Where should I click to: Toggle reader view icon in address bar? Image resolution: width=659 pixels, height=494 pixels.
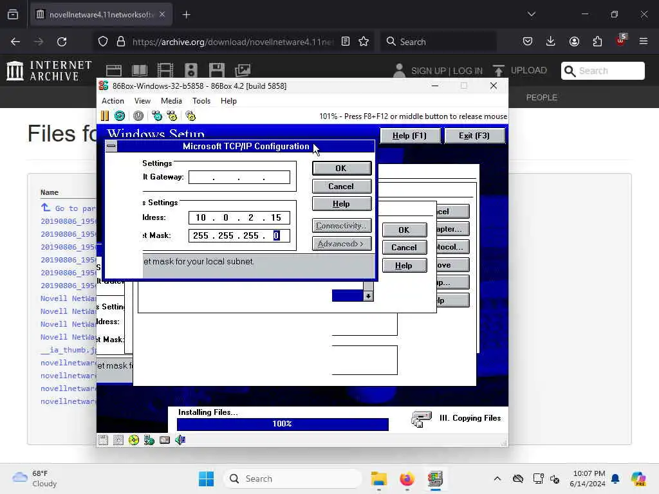346,42
